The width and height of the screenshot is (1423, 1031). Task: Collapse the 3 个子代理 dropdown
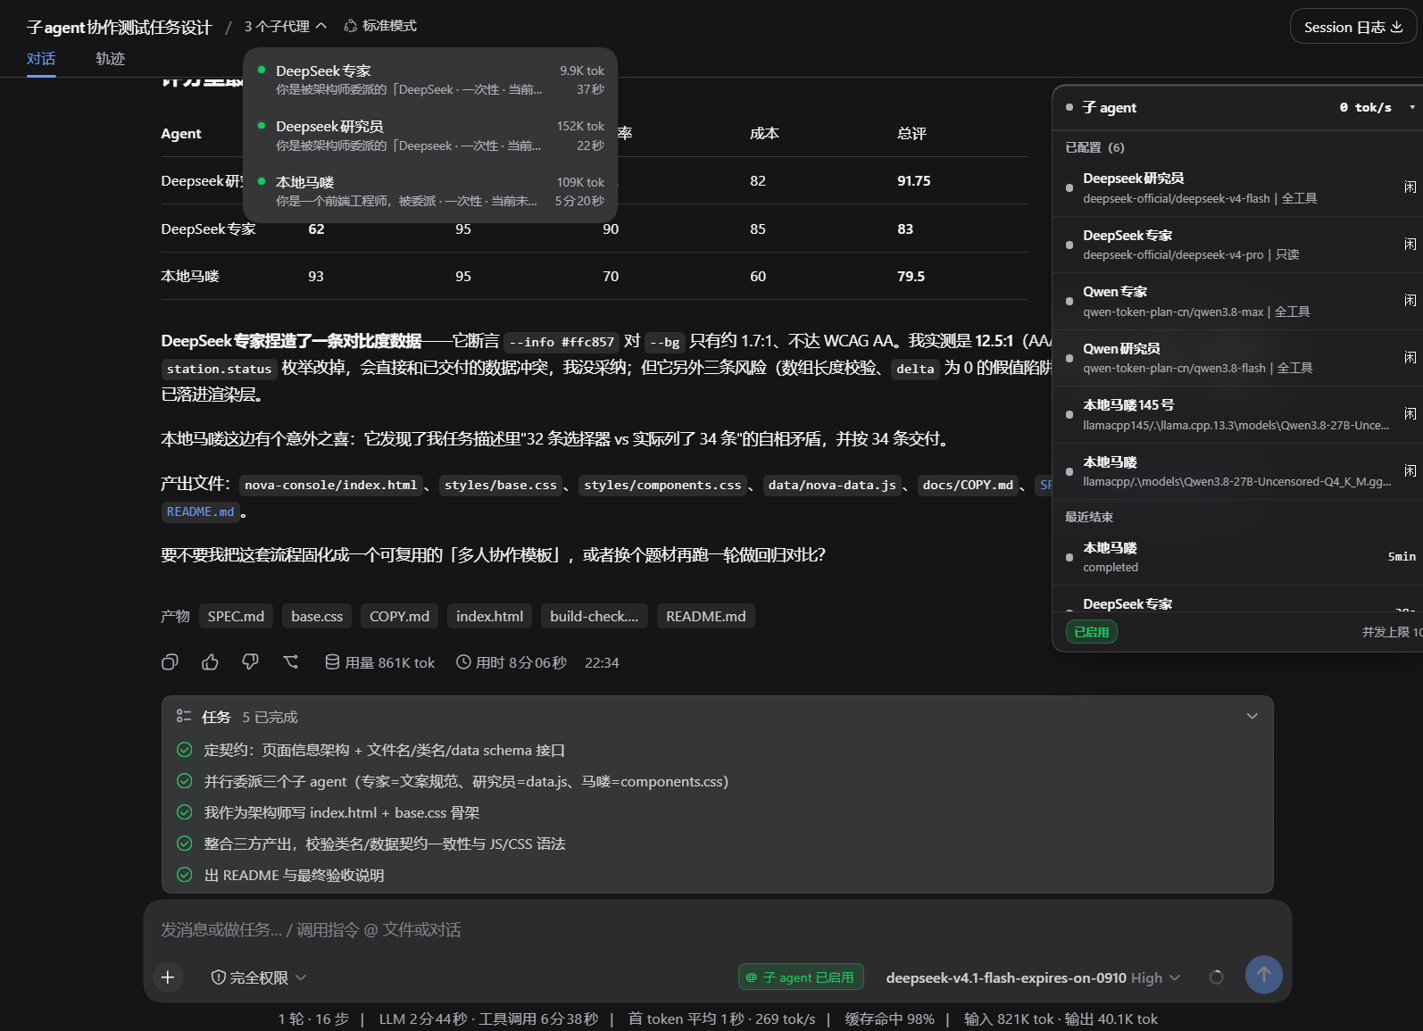click(286, 26)
